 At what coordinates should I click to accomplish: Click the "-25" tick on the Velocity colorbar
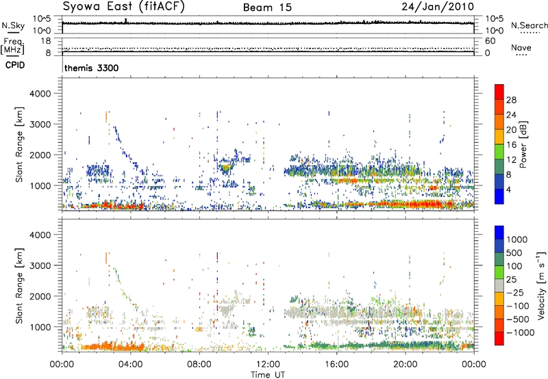click(514, 292)
